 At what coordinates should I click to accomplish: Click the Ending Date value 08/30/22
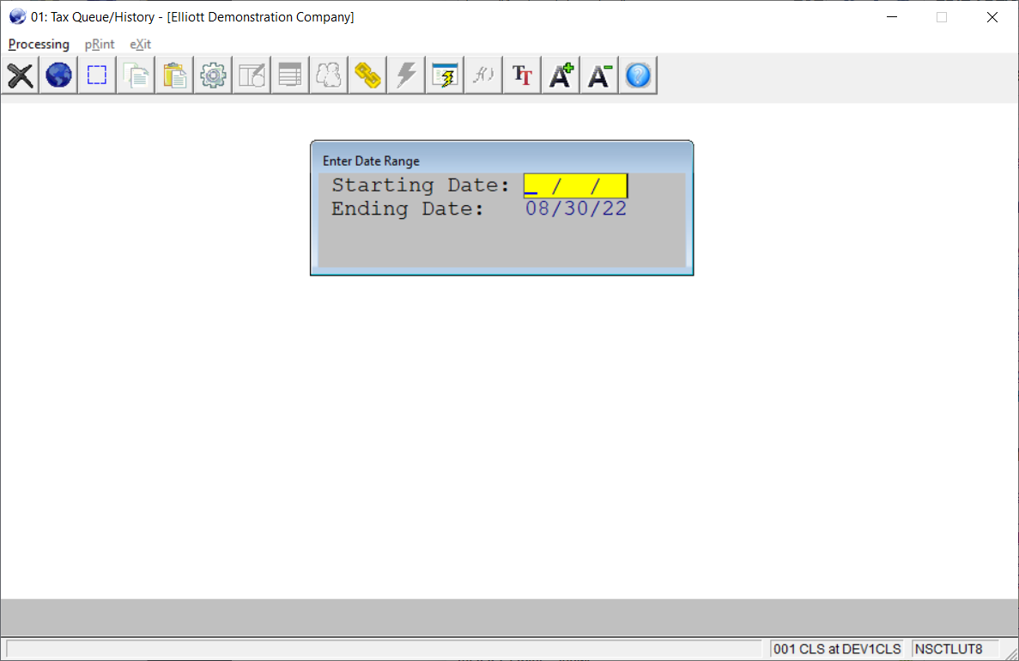click(576, 209)
